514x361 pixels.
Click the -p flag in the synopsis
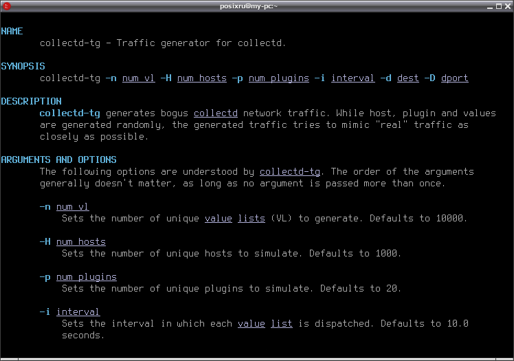(x=237, y=78)
